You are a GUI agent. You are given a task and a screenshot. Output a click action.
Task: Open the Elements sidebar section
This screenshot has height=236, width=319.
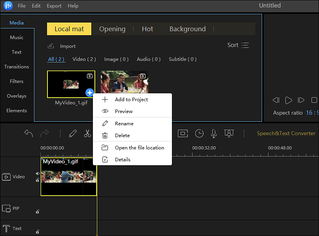(x=17, y=111)
